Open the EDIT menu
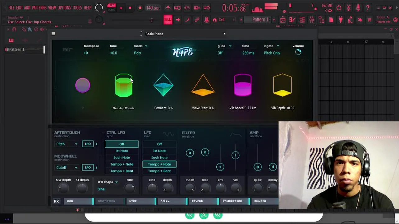 pos(19,8)
